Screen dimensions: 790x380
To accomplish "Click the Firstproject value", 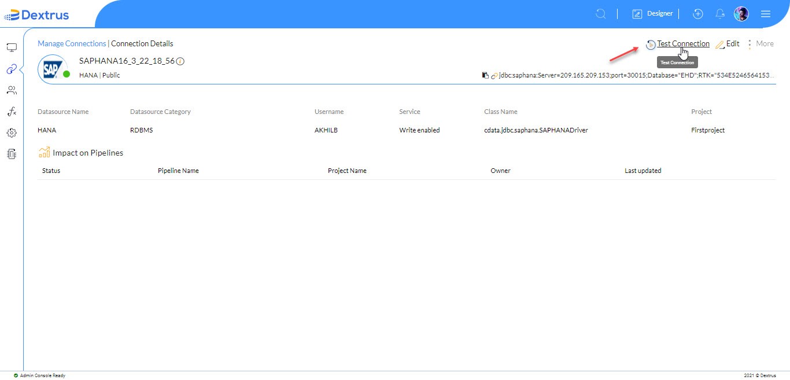I will 708,130.
